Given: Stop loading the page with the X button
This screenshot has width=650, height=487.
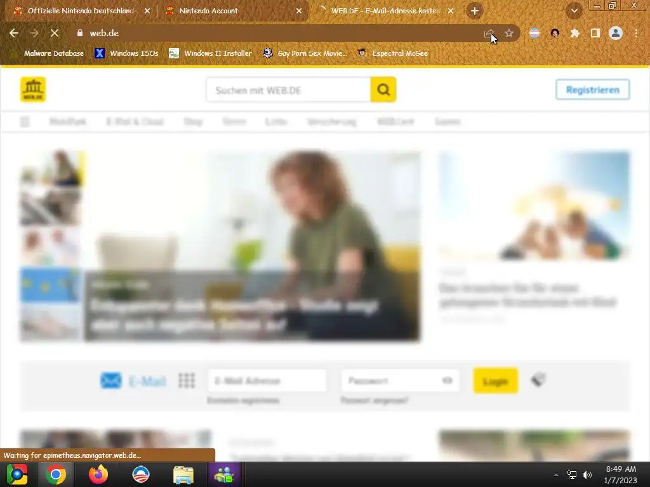Looking at the screenshot, I should click(x=55, y=33).
